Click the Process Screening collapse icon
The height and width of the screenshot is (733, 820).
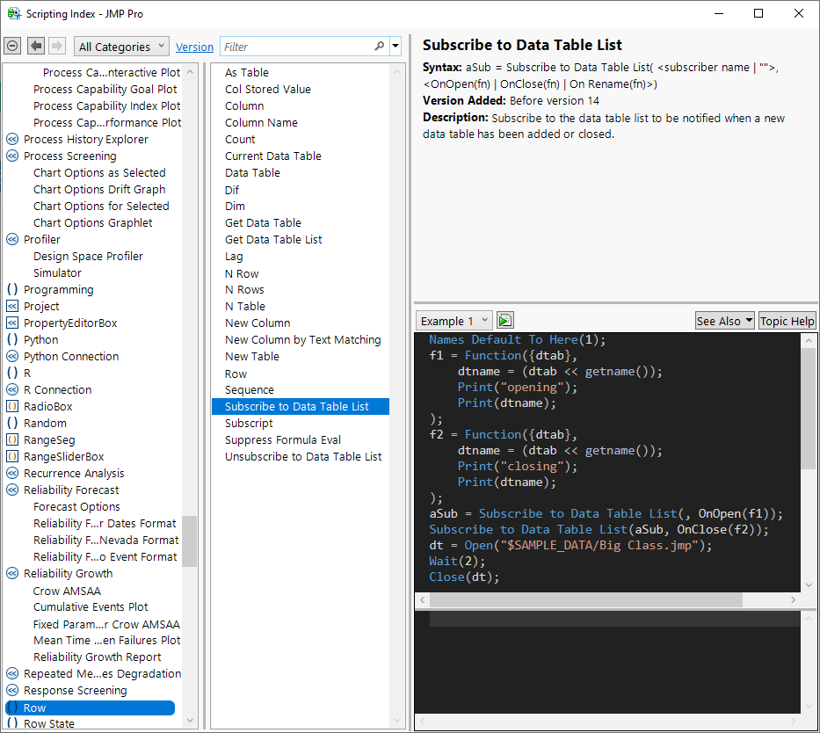tap(12, 156)
